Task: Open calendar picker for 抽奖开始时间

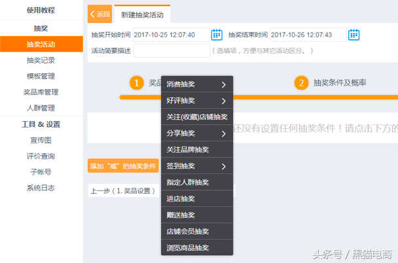Action: point(217,35)
